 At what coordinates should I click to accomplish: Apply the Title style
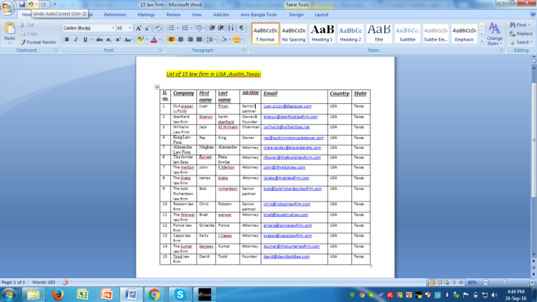379,34
